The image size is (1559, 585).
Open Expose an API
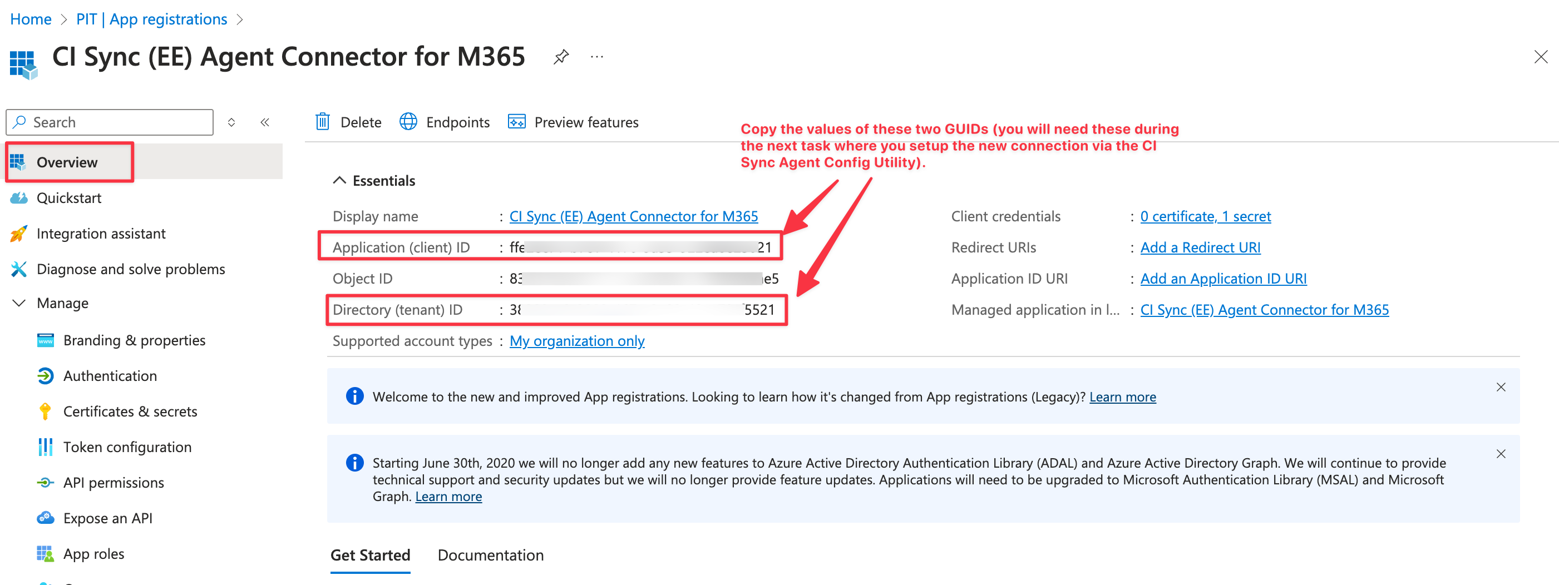(108, 518)
